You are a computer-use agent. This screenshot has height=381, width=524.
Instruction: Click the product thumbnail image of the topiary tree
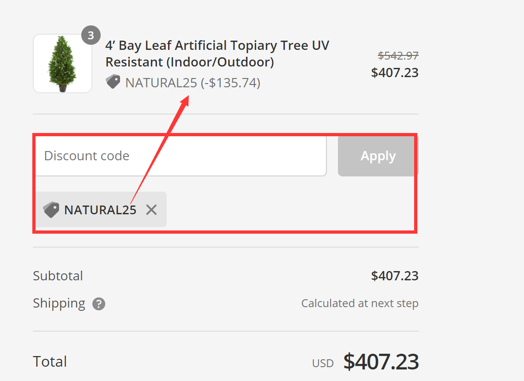tap(62, 63)
